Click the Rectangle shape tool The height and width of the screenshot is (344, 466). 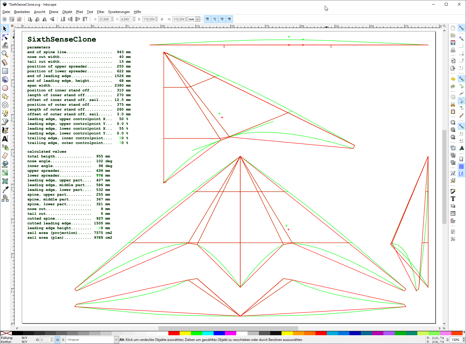point(5,71)
